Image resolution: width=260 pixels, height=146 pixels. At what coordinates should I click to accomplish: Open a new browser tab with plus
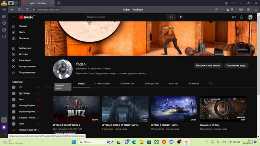(58, 3)
